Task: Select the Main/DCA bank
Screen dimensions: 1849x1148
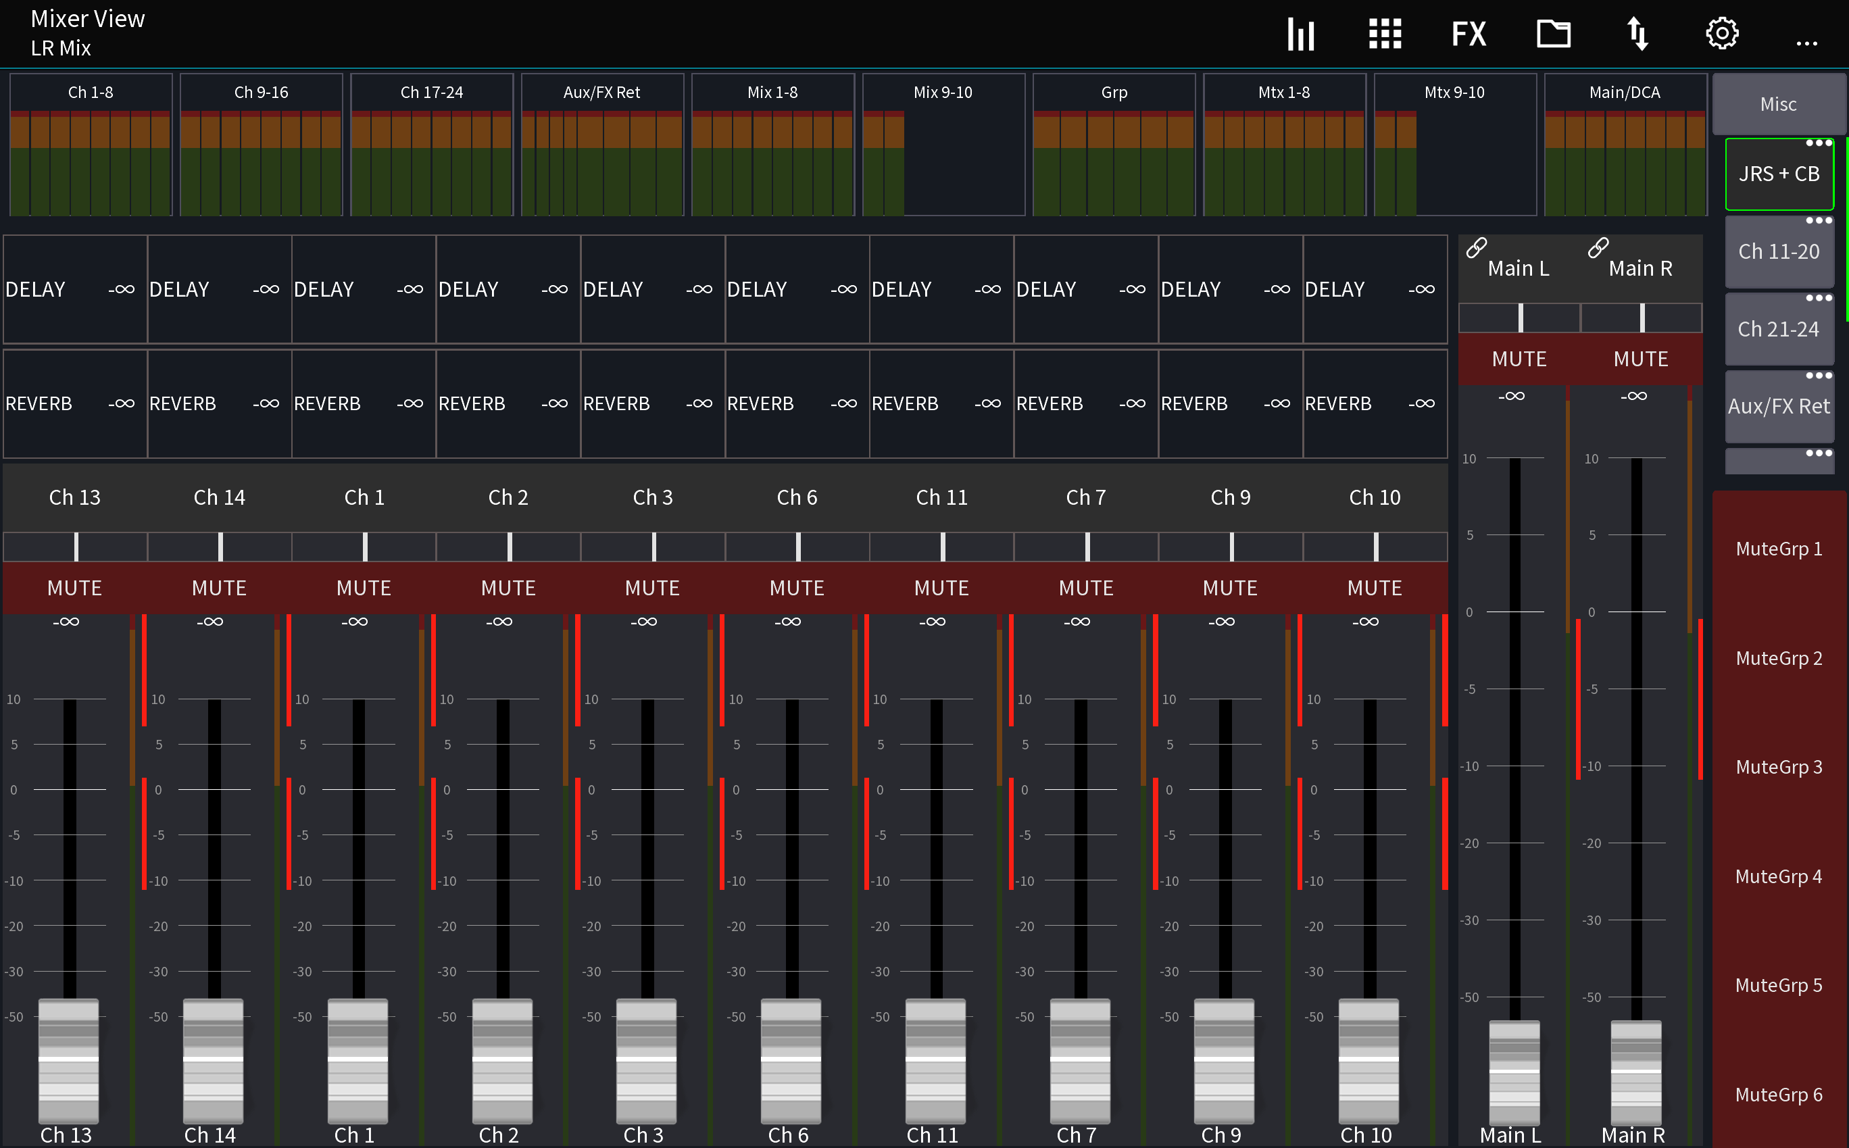Action: 1625,91
